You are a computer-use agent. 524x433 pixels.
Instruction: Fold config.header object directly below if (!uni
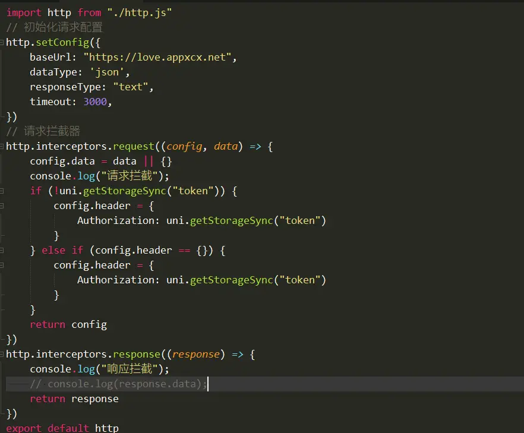tap(2, 206)
